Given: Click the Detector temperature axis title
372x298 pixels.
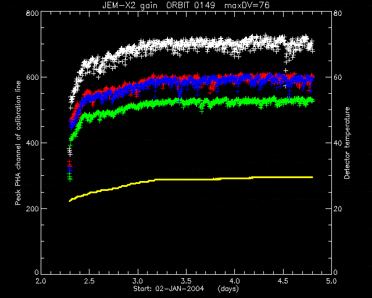Looking at the screenshot, I should pos(347,143).
